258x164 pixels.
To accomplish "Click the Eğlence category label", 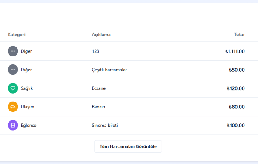I will tap(29, 126).
